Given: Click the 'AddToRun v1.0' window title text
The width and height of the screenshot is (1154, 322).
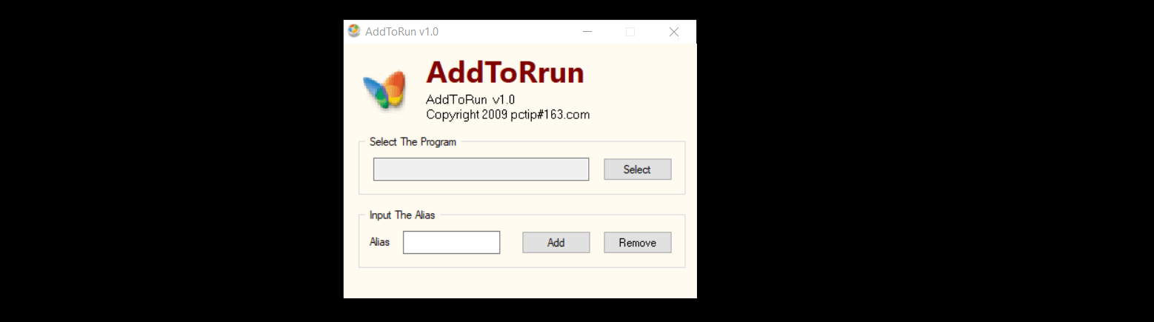Looking at the screenshot, I should (x=401, y=32).
